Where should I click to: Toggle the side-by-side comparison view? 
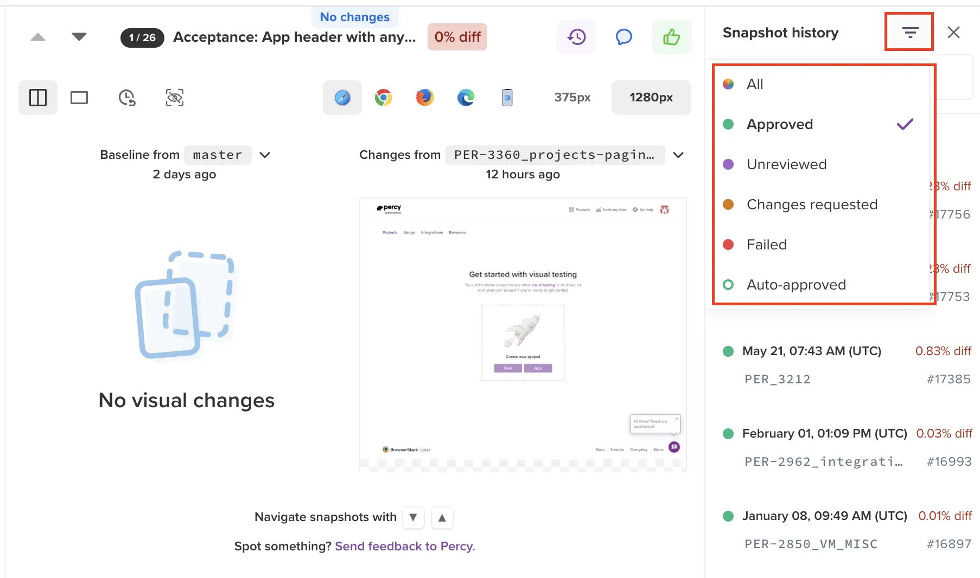38,98
